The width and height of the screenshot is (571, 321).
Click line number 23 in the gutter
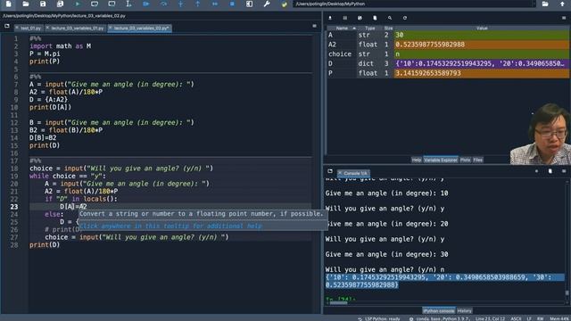pos(14,207)
